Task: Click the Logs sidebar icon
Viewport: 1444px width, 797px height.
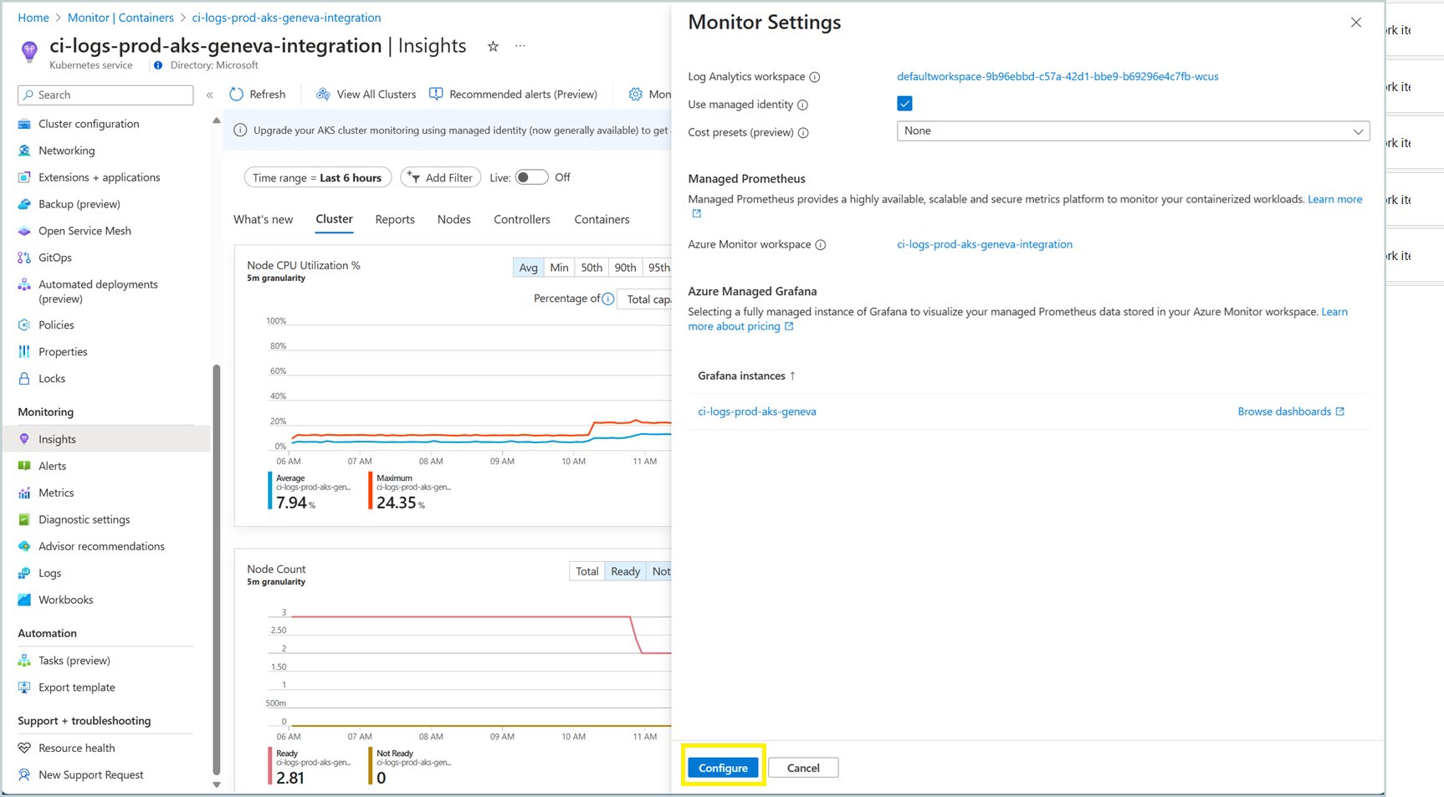Action: 24,573
